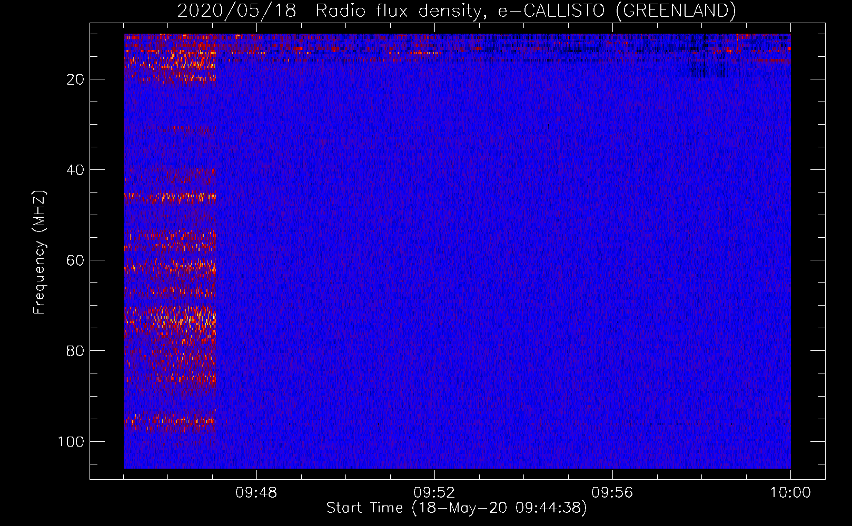852x526 pixels.
Task: Click the 09:52 time tick label
Action: click(x=434, y=493)
